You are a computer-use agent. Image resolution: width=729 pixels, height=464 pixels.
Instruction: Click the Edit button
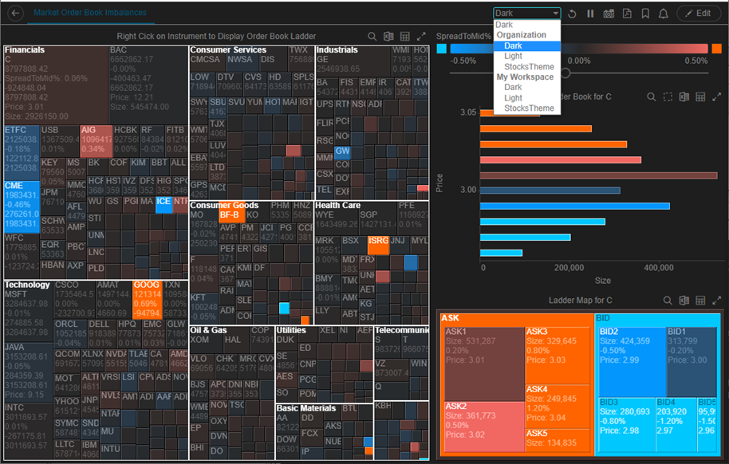[x=699, y=13]
